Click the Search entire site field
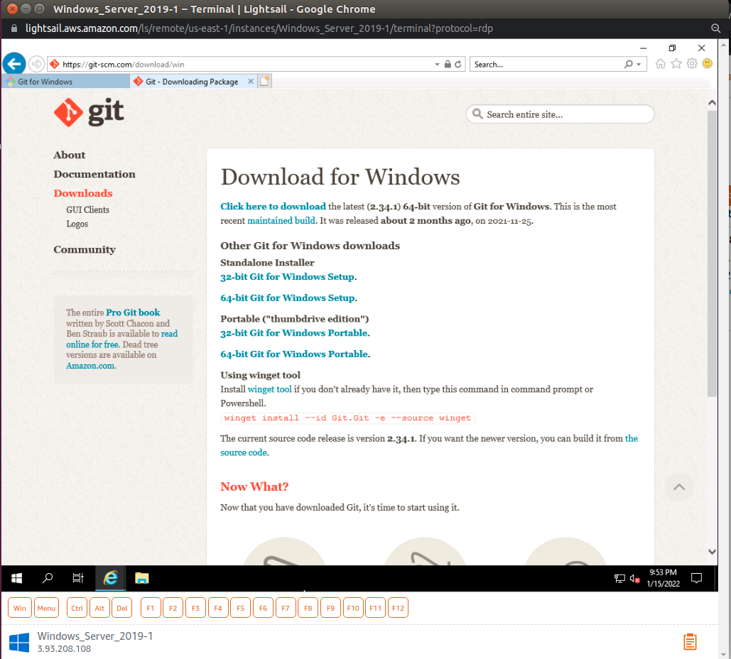Screen dimensions: 731x659 pos(560,114)
